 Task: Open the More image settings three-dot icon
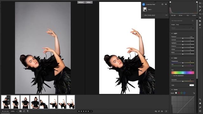pyautogui.click(x=200, y=28)
